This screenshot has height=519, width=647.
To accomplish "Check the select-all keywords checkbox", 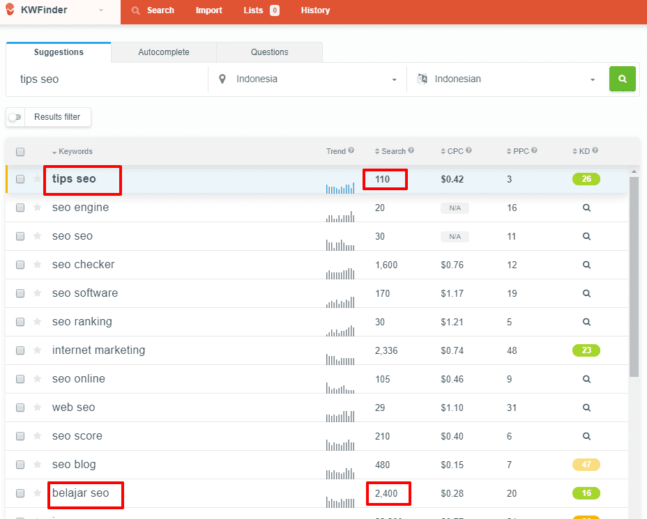I will [20, 152].
